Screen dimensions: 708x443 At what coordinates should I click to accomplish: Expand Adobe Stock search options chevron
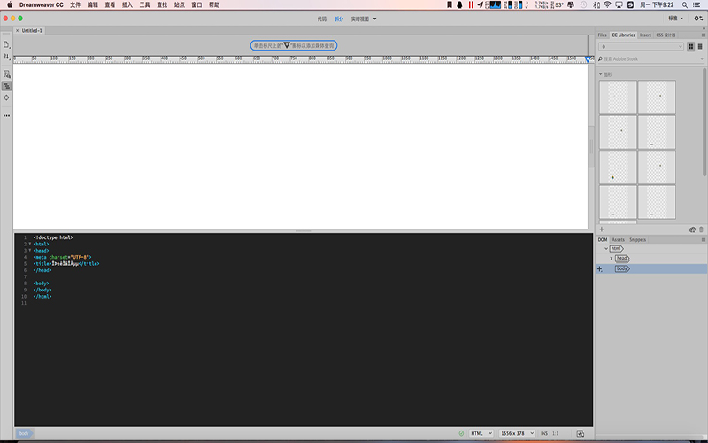[702, 58]
